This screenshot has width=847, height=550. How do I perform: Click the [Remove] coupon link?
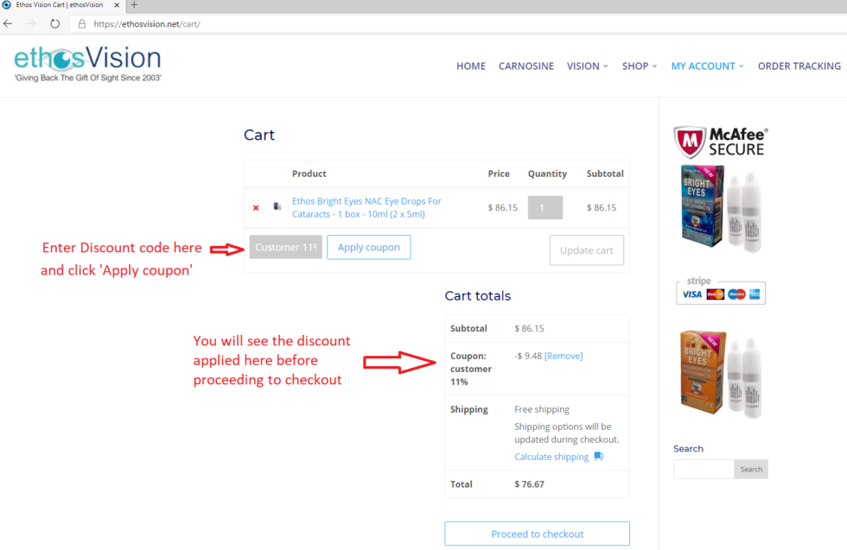point(564,356)
